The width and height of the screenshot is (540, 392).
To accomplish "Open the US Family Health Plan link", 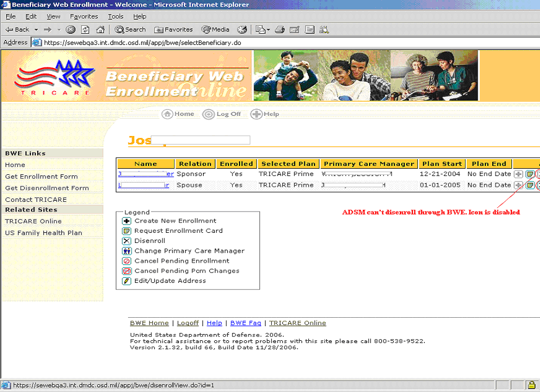I will tap(43, 233).
